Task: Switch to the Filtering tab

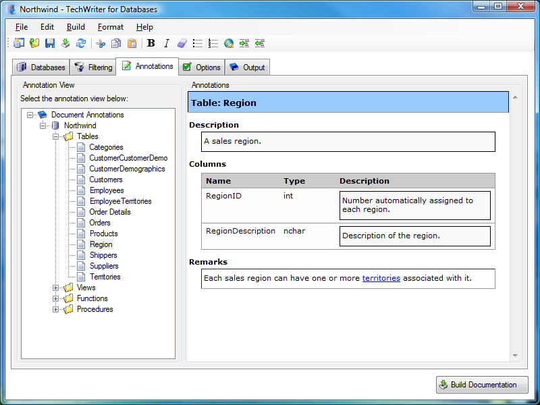Action: click(93, 67)
